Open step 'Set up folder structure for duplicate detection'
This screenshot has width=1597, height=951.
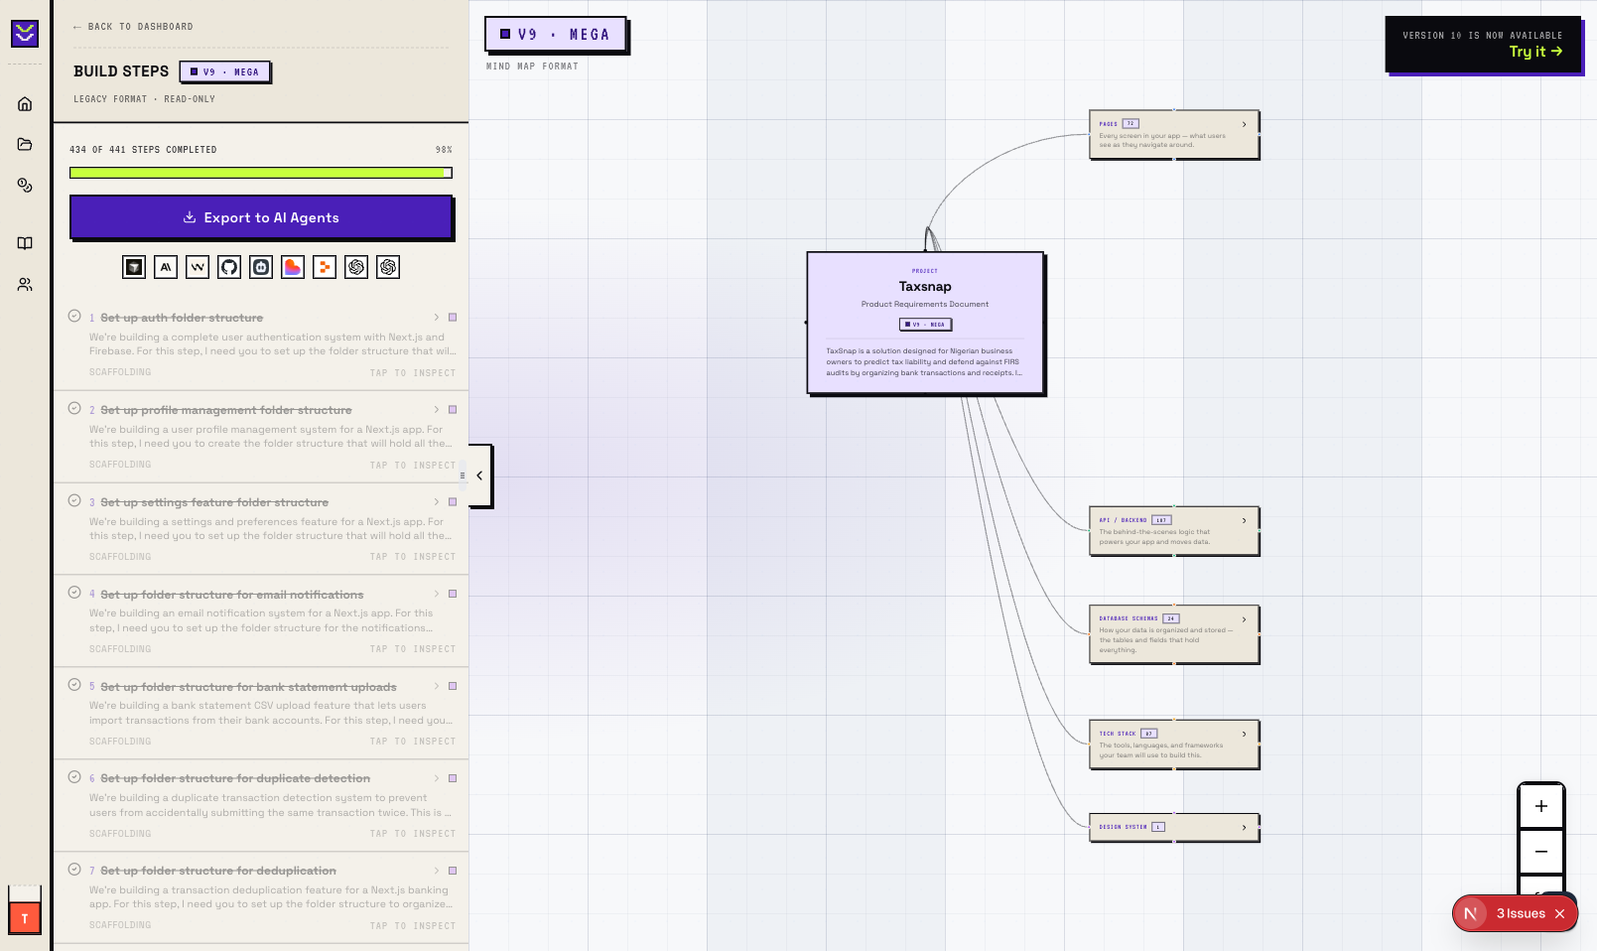(x=235, y=778)
